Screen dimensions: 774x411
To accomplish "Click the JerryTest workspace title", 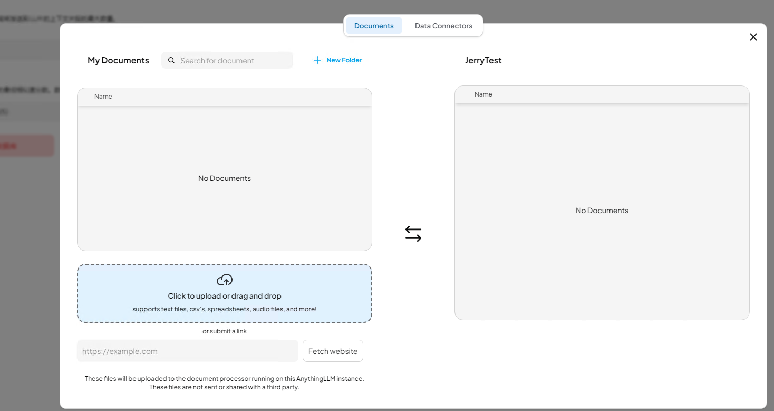I will click(483, 60).
